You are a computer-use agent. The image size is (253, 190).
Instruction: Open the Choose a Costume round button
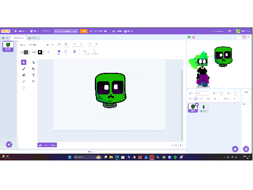9,145
